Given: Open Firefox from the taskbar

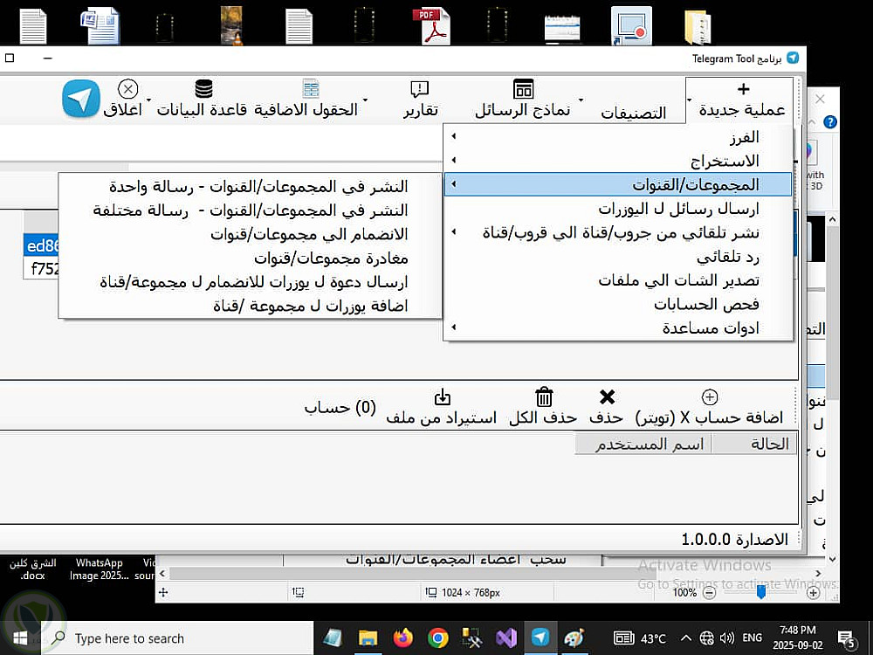Looking at the screenshot, I should click(x=402, y=638).
